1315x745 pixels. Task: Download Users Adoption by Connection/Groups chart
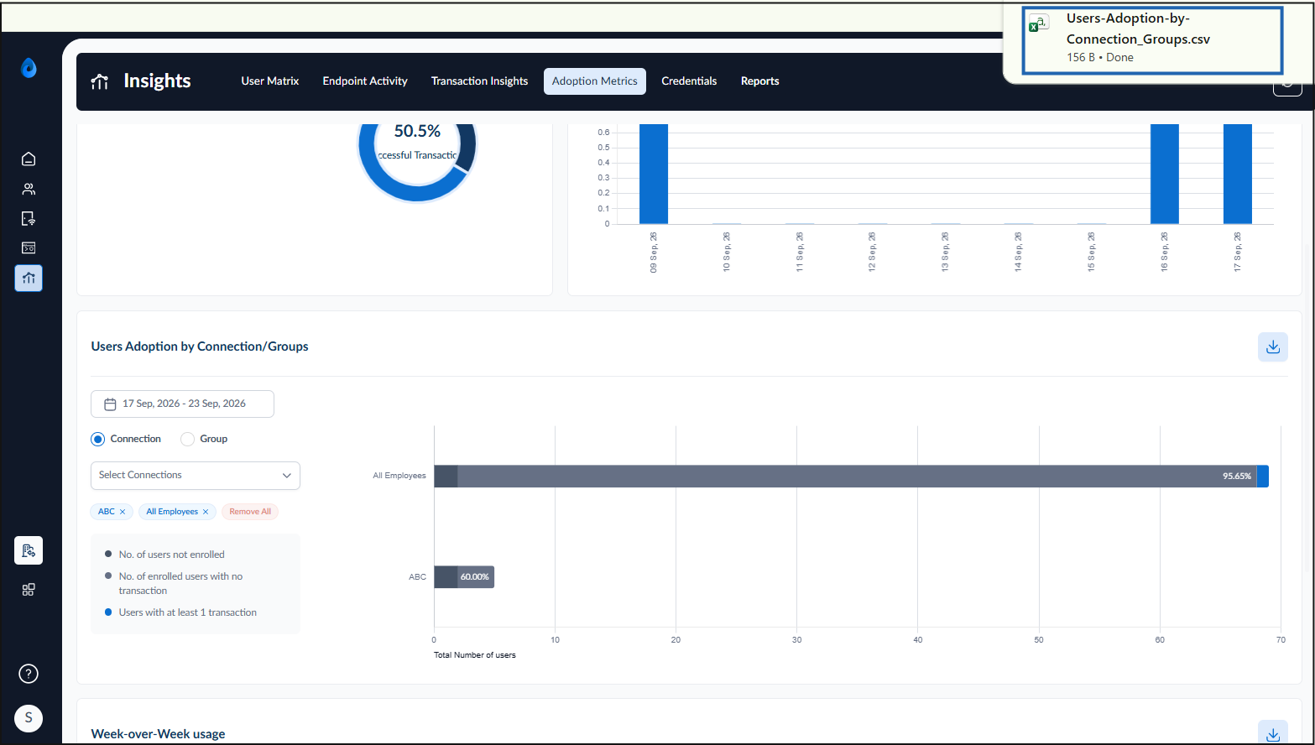pos(1273,346)
